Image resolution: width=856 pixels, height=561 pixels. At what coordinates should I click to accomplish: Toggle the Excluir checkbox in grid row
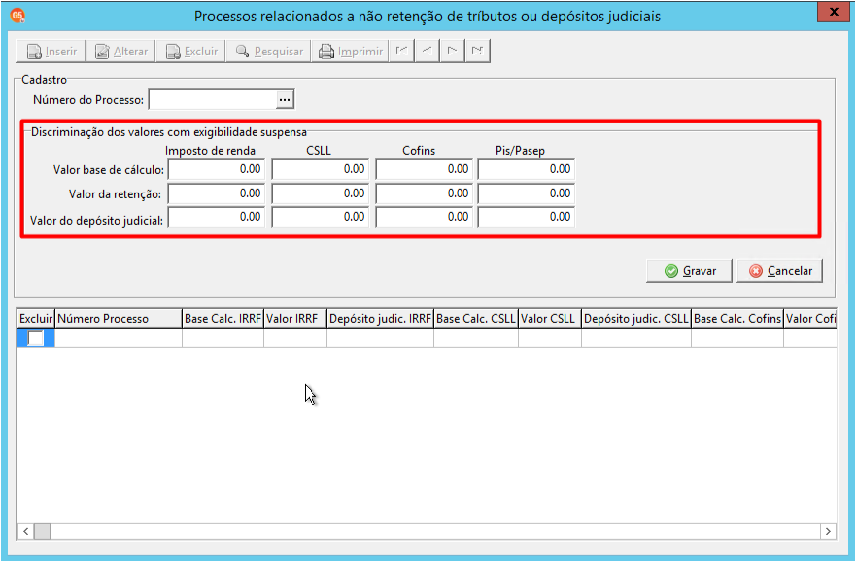pos(36,338)
